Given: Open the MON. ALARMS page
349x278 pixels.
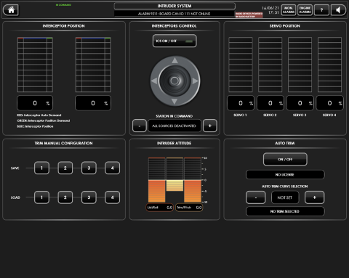Looking at the screenshot, I should pos(289,10).
